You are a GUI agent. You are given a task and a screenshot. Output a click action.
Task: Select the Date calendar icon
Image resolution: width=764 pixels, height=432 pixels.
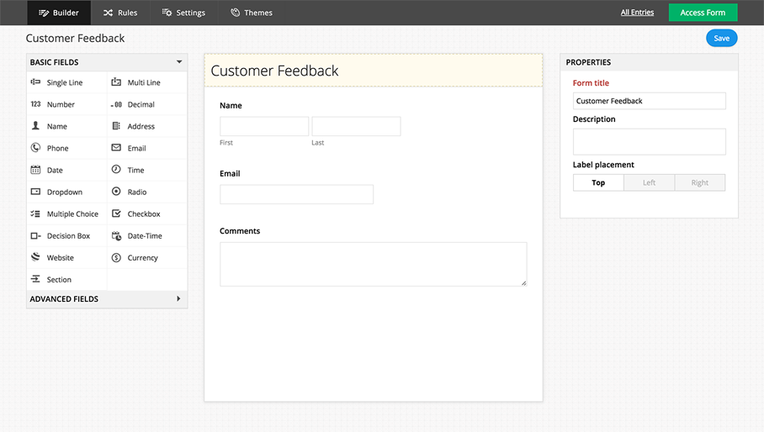click(x=35, y=170)
